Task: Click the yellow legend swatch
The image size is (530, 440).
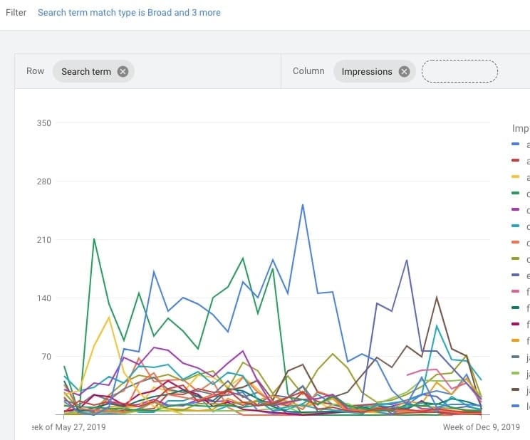Action: click(x=516, y=177)
